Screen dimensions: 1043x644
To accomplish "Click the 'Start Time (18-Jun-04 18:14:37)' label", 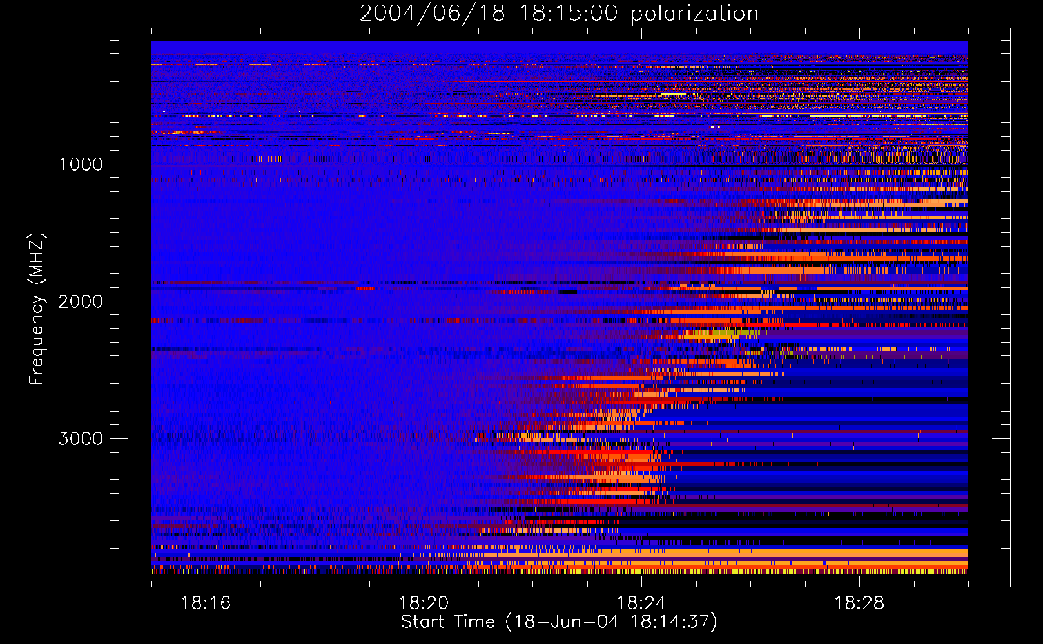I will tap(559, 622).
